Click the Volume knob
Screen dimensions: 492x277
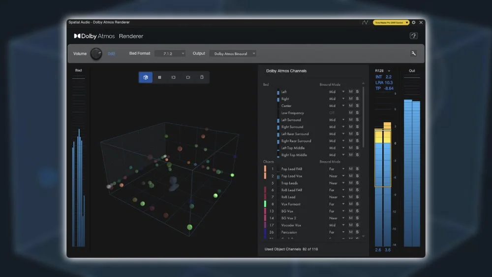(x=96, y=54)
